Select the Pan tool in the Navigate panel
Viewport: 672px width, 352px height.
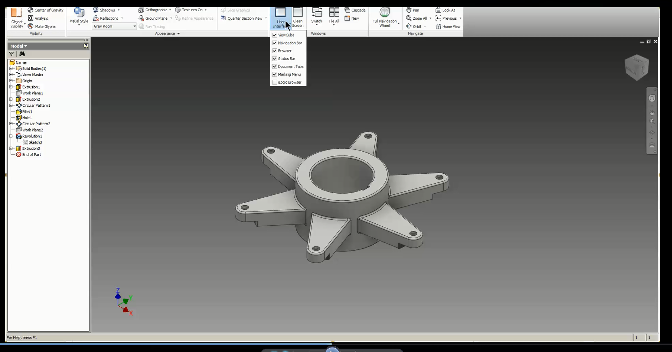pyautogui.click(x=412, y=10)
